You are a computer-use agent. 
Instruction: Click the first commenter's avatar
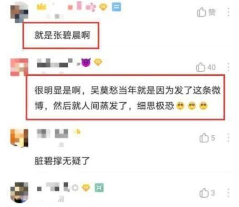20,12
